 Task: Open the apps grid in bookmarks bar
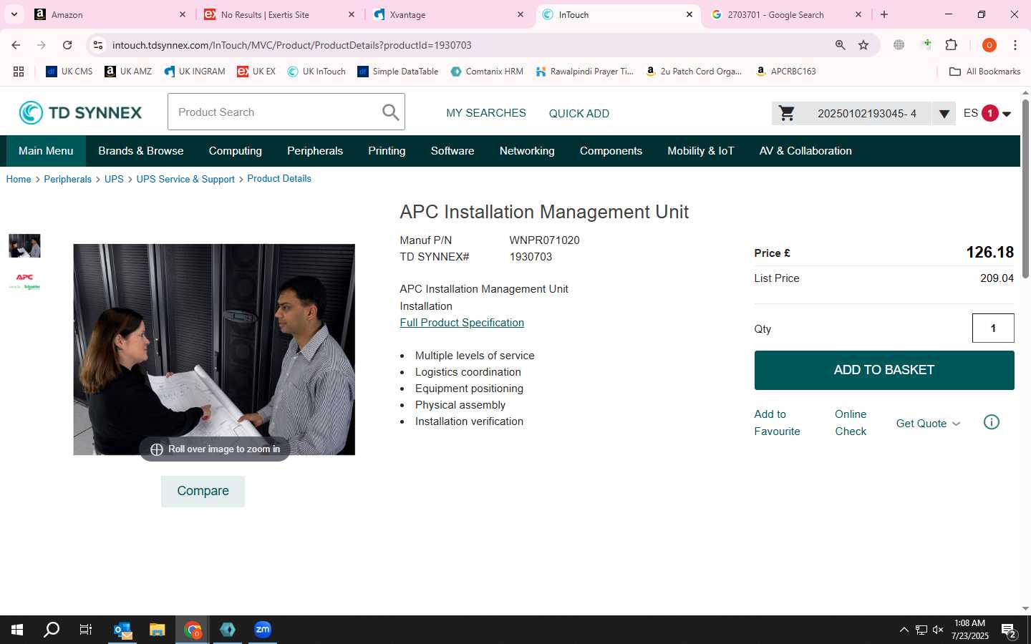pos(19,72)
